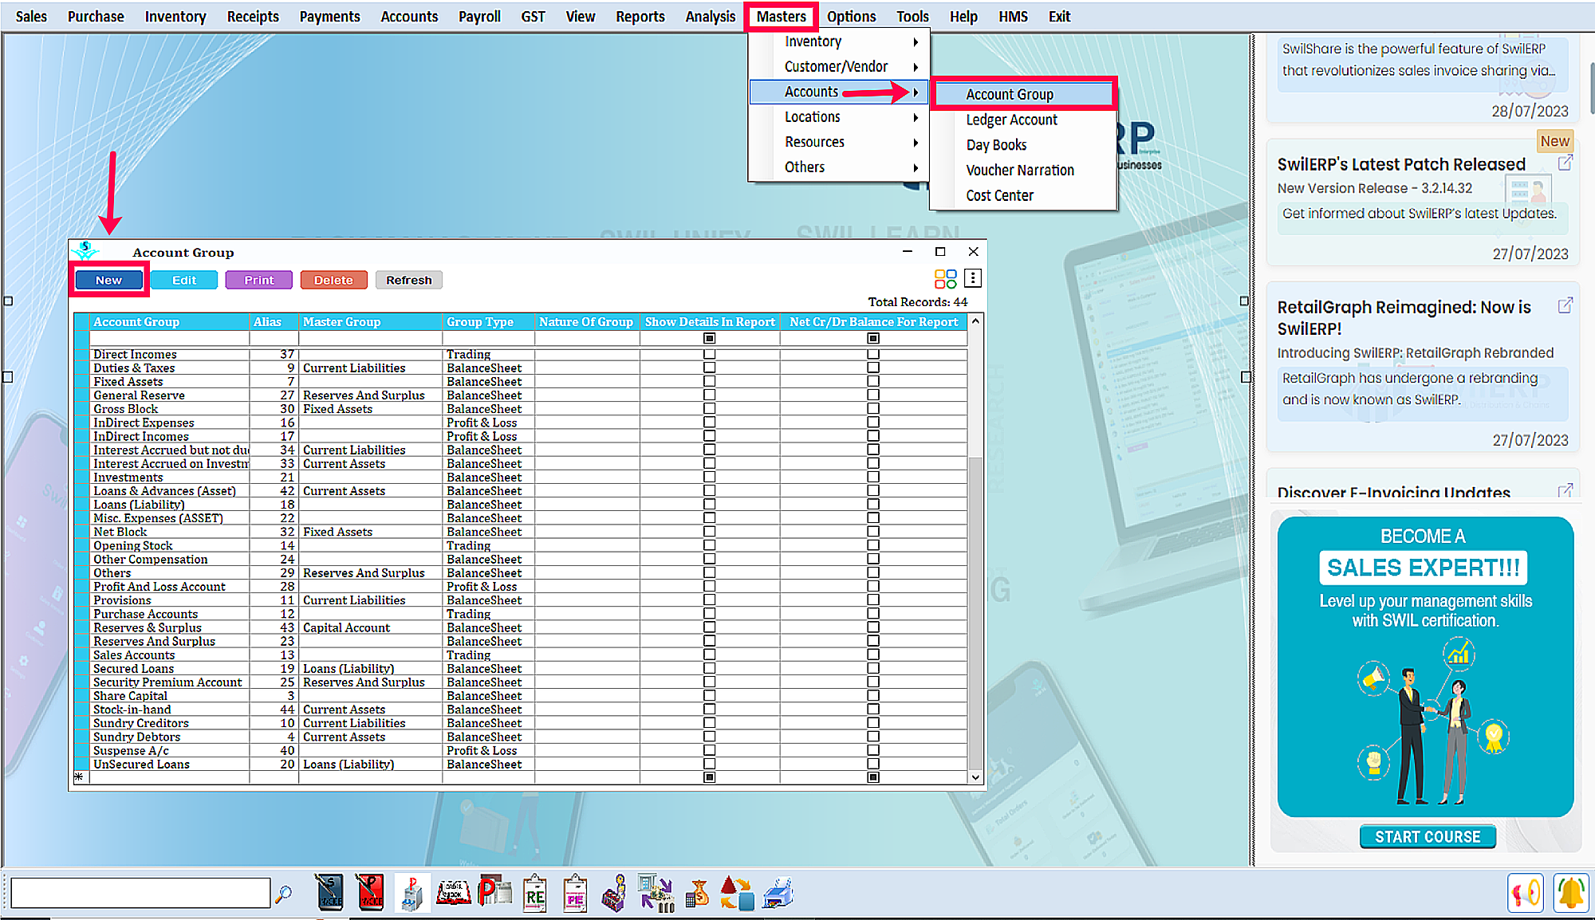Viewport: 1595px width, 920px height.
Task: Open external link icon on Discover E-Invoicing card
Action: [1565, 490]
